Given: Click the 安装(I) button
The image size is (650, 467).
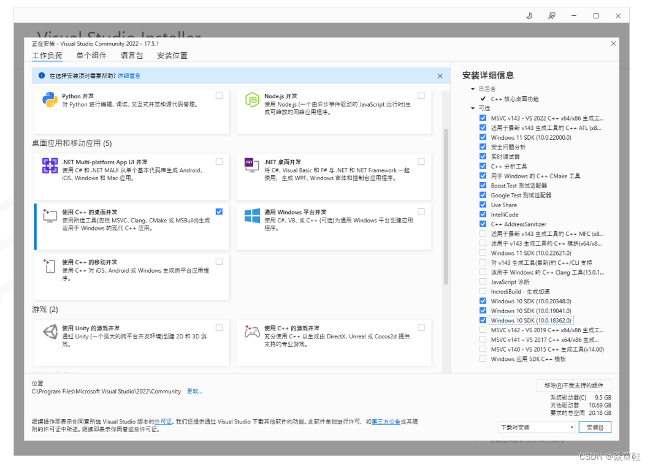Looking at the screenshot, I should [595, 427].
